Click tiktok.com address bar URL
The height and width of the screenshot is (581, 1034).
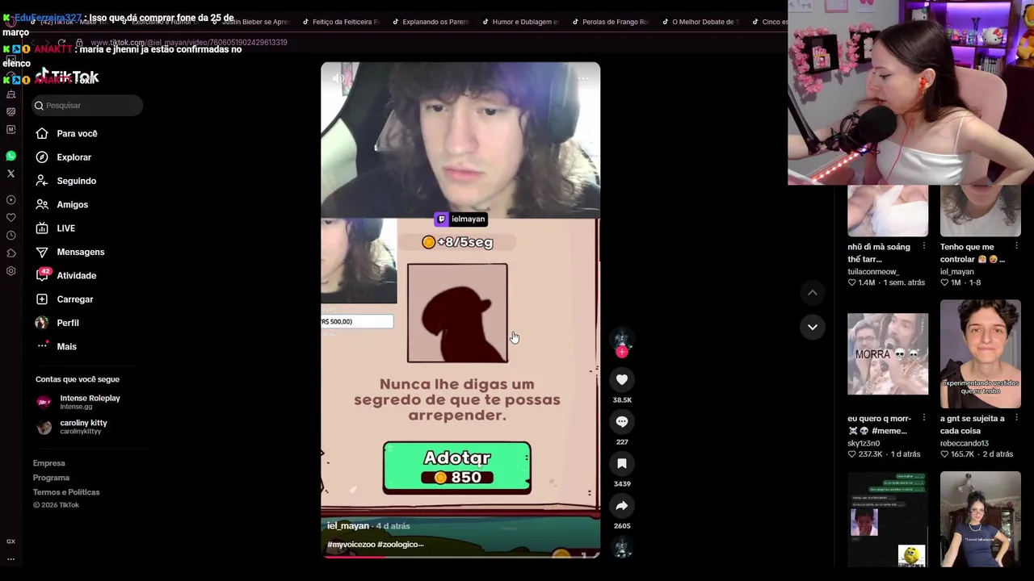coord(189,42)
